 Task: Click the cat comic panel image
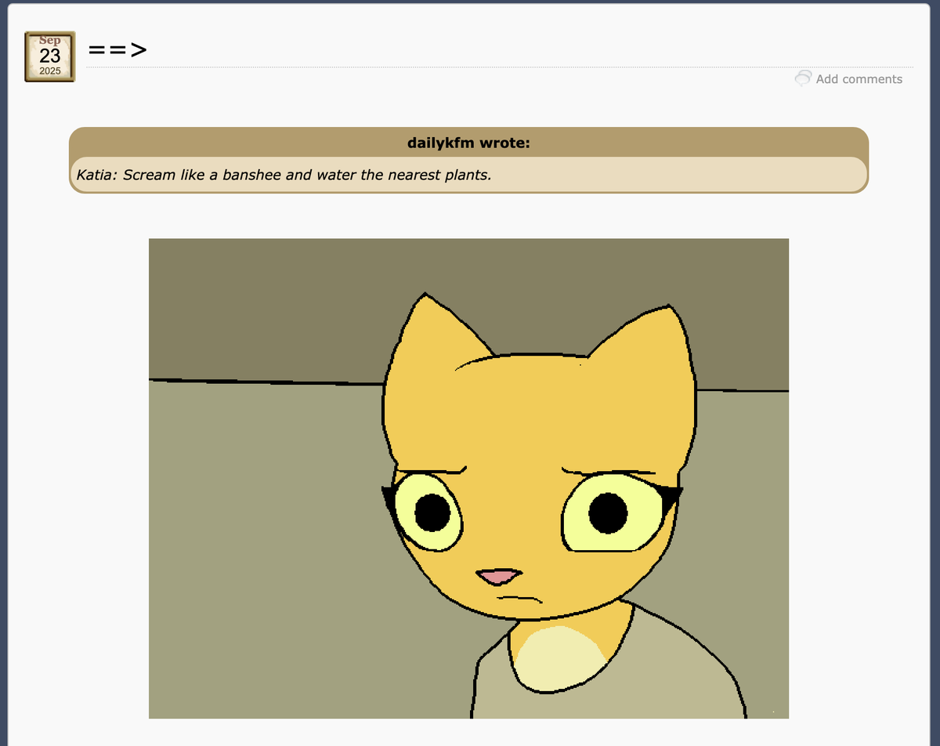[468, 478]
